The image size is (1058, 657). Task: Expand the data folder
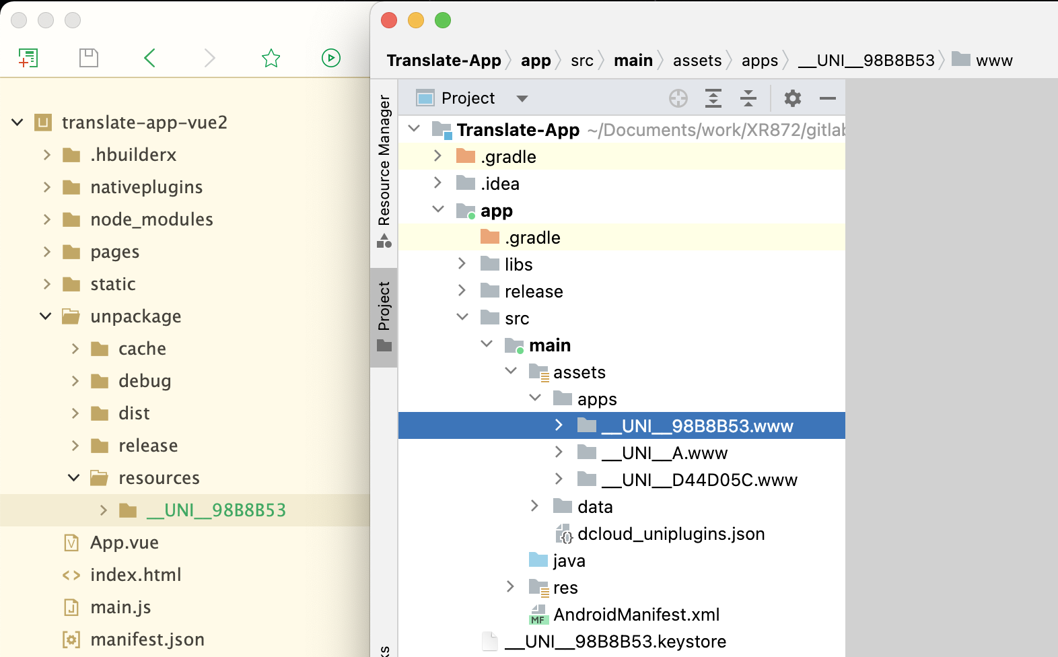click(534, 506)
